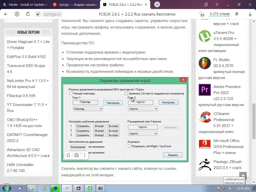Open the McAfee red shield taskbar icon
The image size is (256, 192).
pyautogui.click(x=78, y=188)
